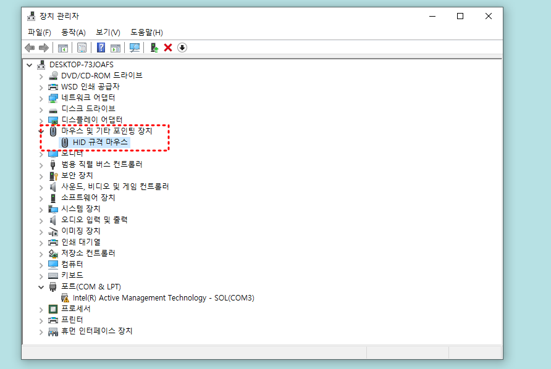Open the 도움말(H) menu
The image size is (551, 369).
coord(146,32)
